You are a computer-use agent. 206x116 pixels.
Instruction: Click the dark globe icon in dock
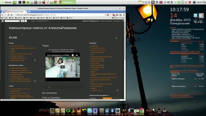[x=118, y=111]
